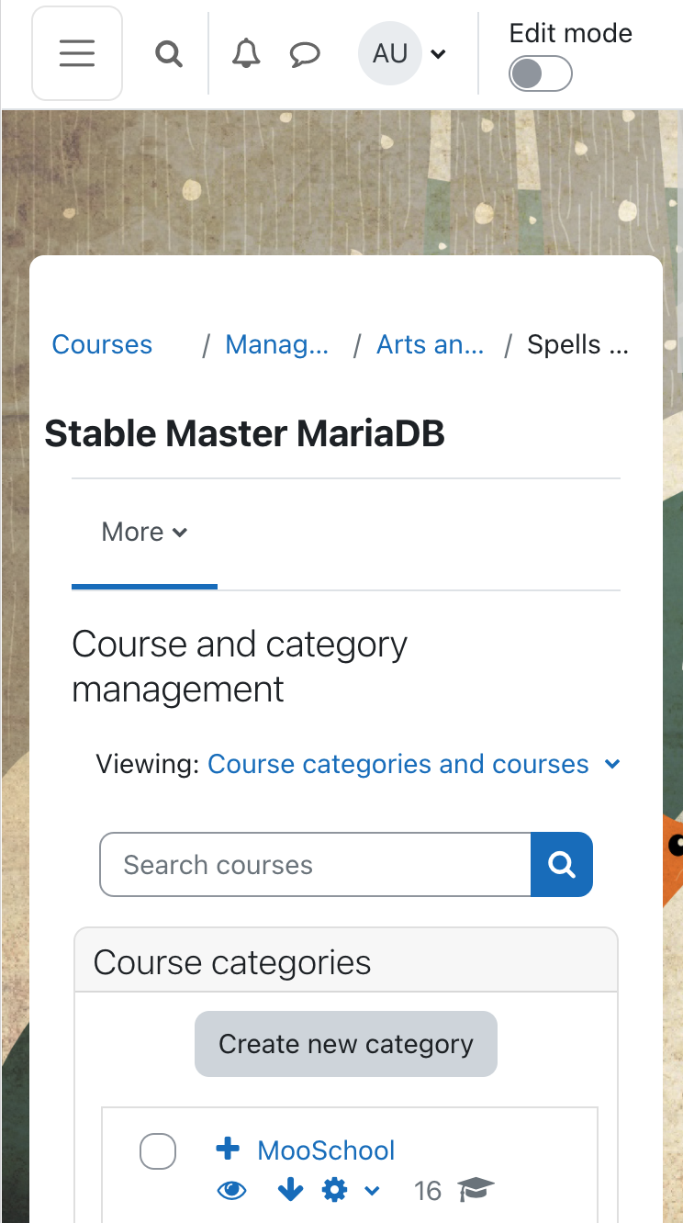Expand the More navigation dropdown
683x1223 pixels.
pos(144,533)
